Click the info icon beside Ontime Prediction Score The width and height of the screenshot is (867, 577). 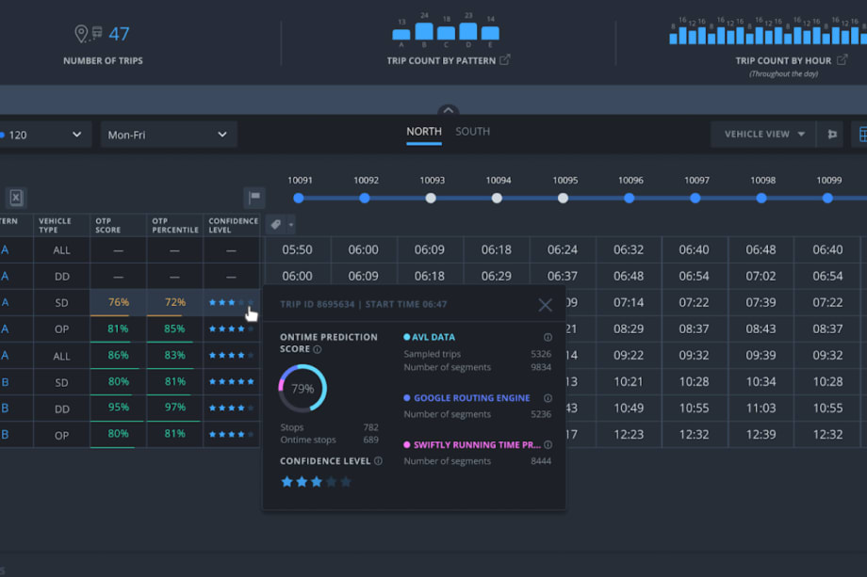[x=317, y=350]
